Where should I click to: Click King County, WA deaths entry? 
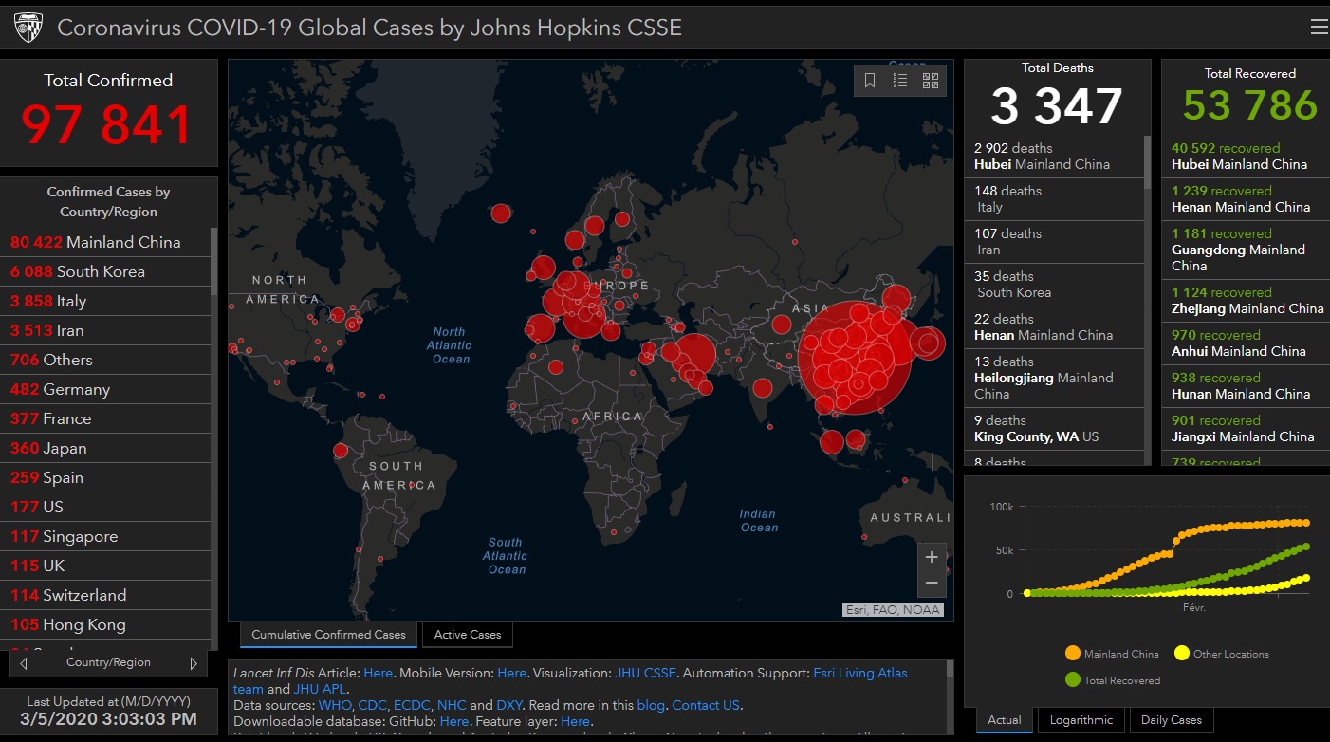point(1054,429)
